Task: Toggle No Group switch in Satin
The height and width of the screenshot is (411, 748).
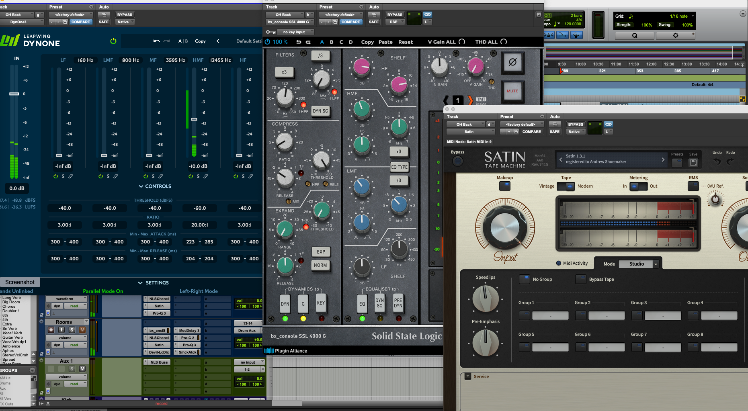Action: click(x=524, y=279)
